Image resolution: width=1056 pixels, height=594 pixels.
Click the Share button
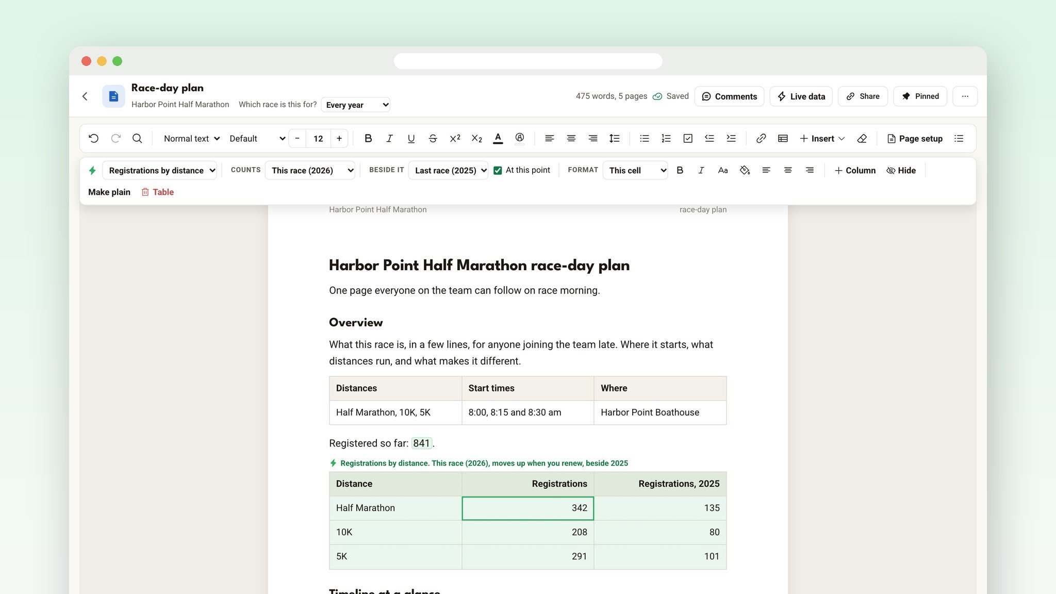[863, 96]
